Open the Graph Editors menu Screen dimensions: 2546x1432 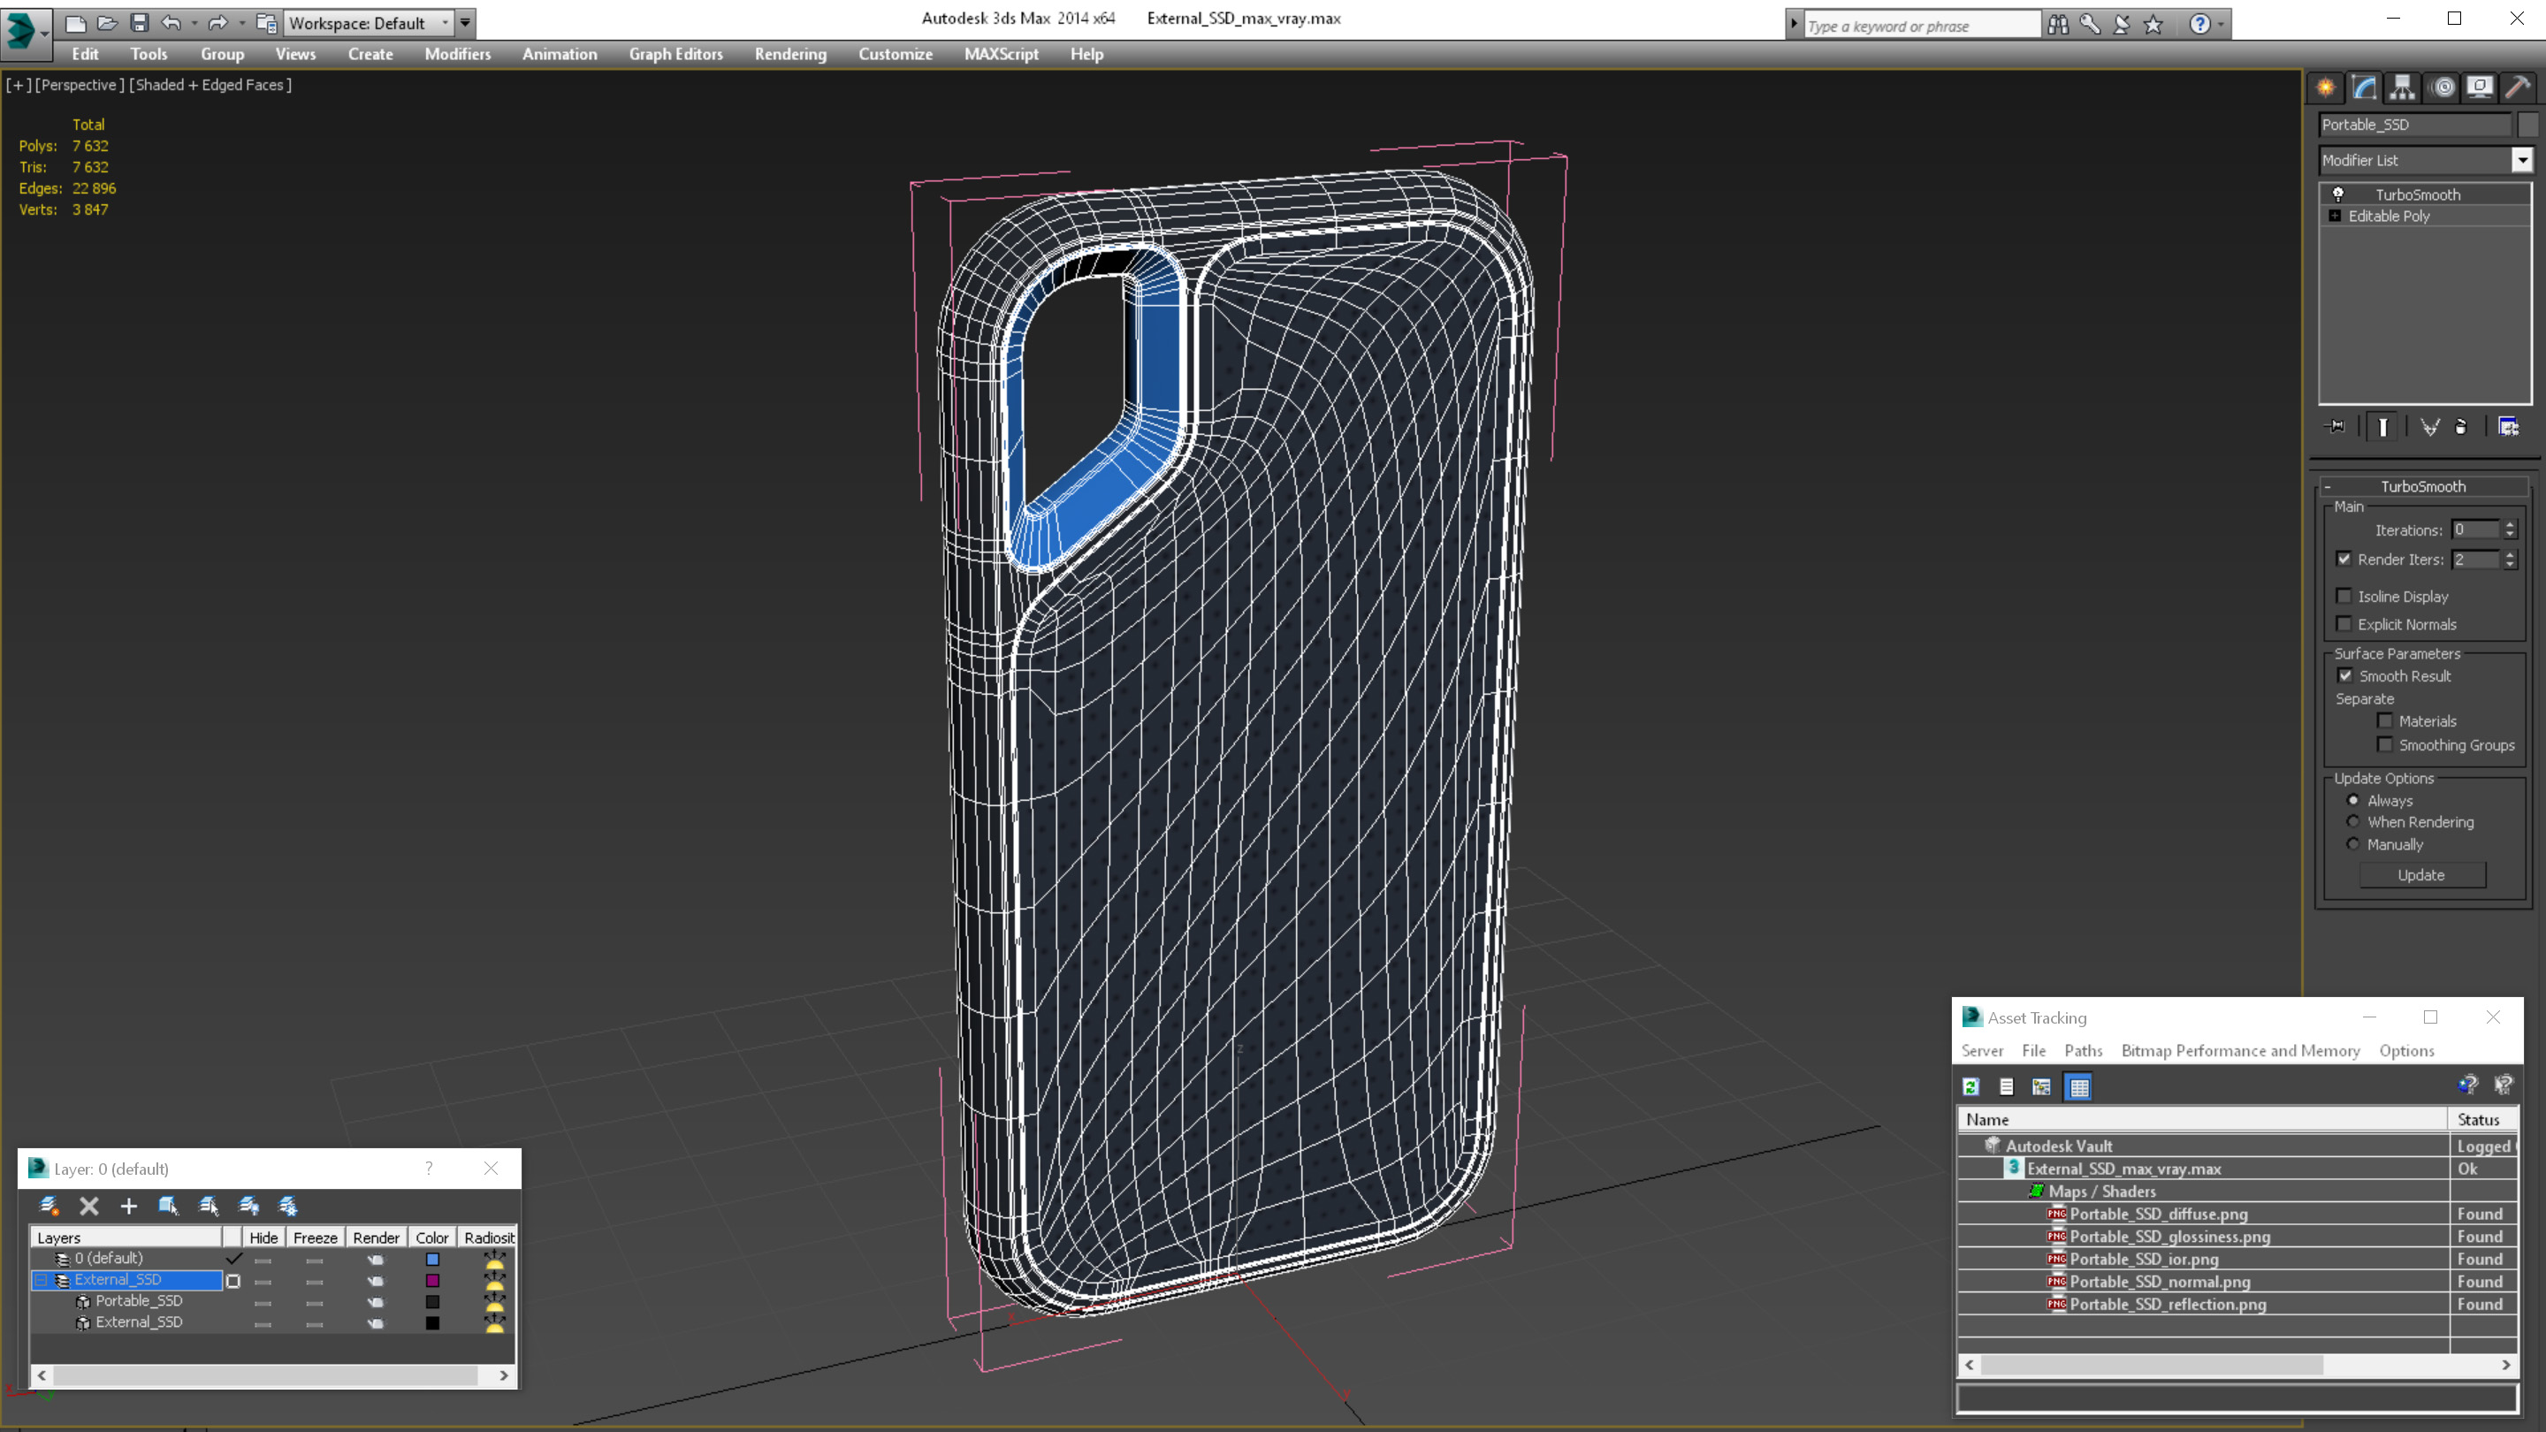(x=676, y=54)
